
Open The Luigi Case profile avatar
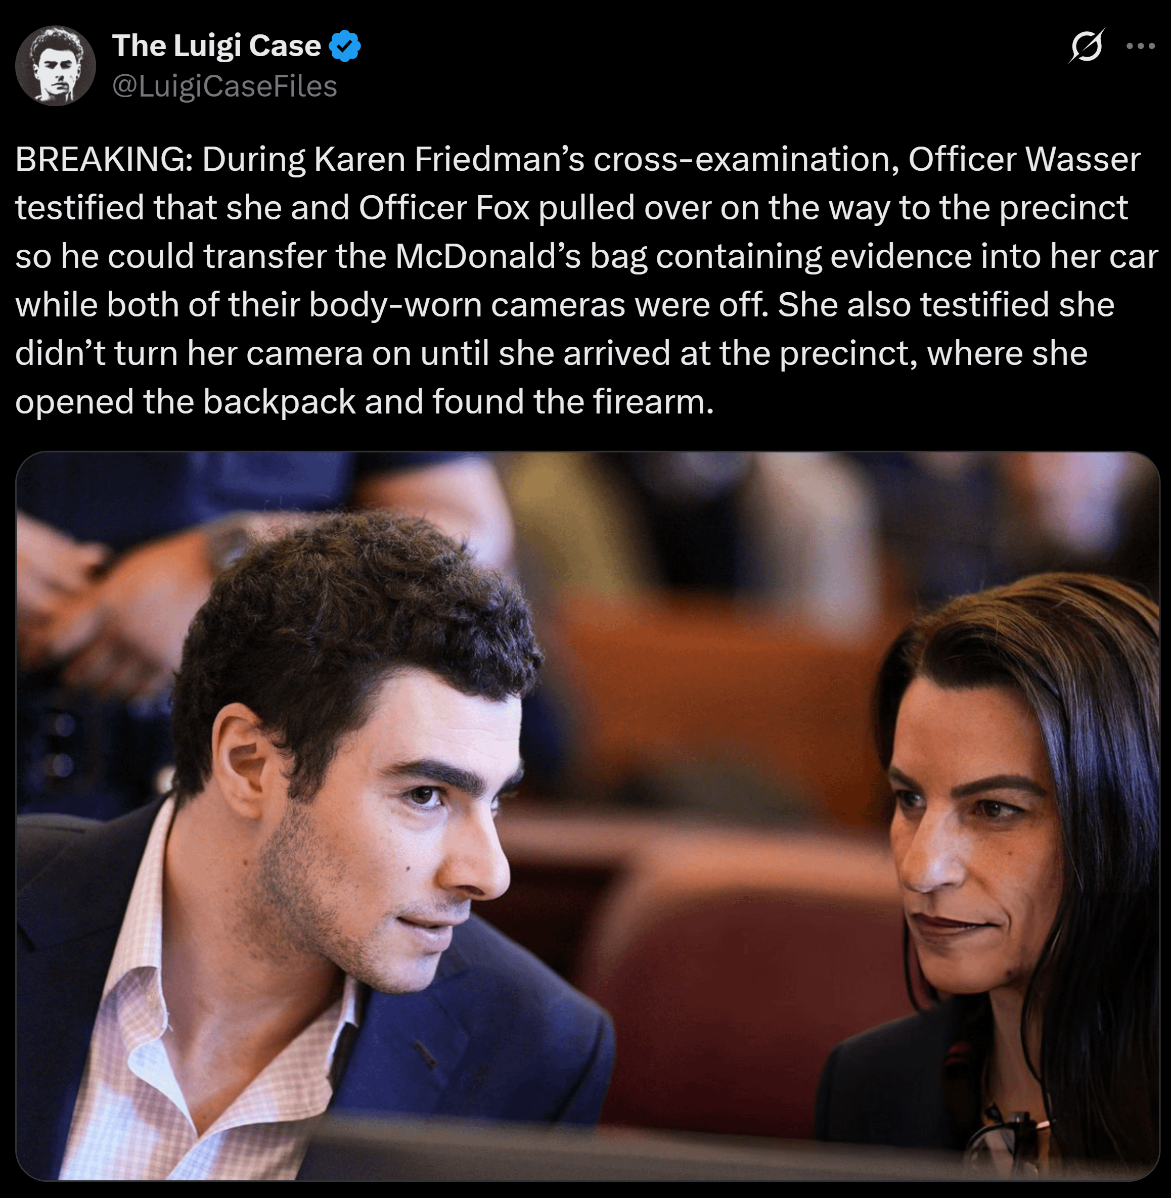pos(55,66)
